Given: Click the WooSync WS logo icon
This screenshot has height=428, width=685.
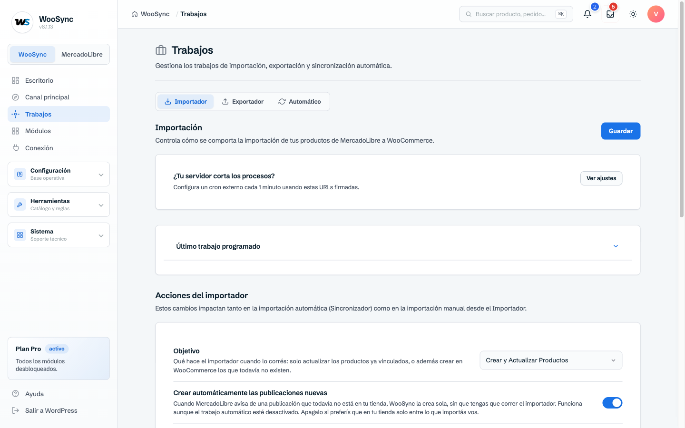Looking at the screenshot, I should pyautogui.click(x=22, y=22).
